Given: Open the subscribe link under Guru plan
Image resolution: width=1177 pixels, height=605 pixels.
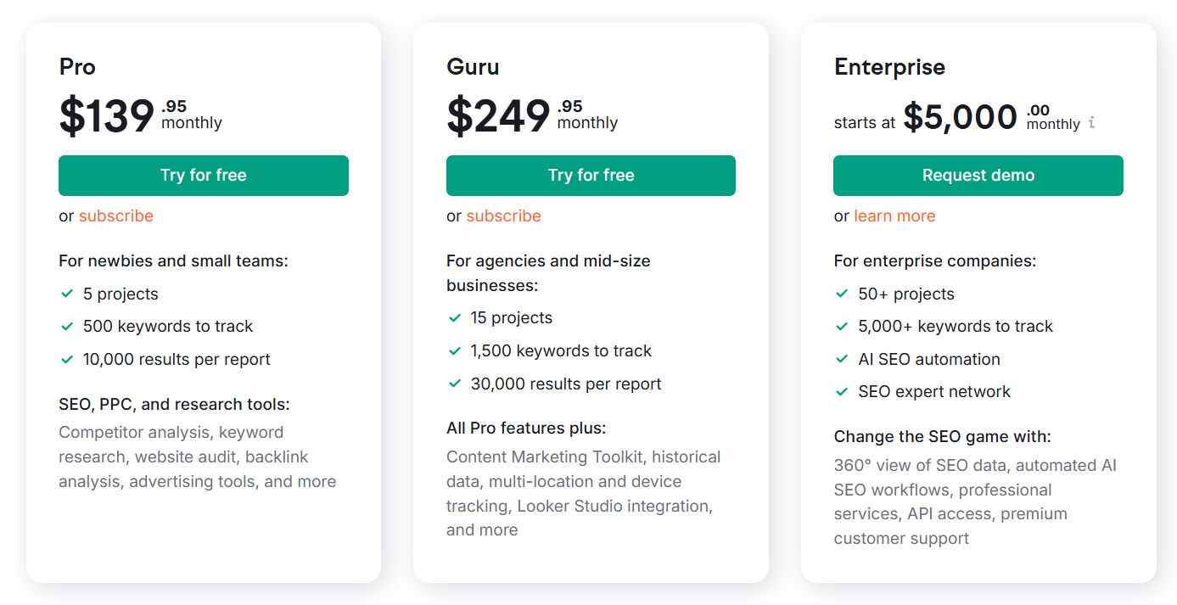Looking at the screenshot, I should click(503, 216).
